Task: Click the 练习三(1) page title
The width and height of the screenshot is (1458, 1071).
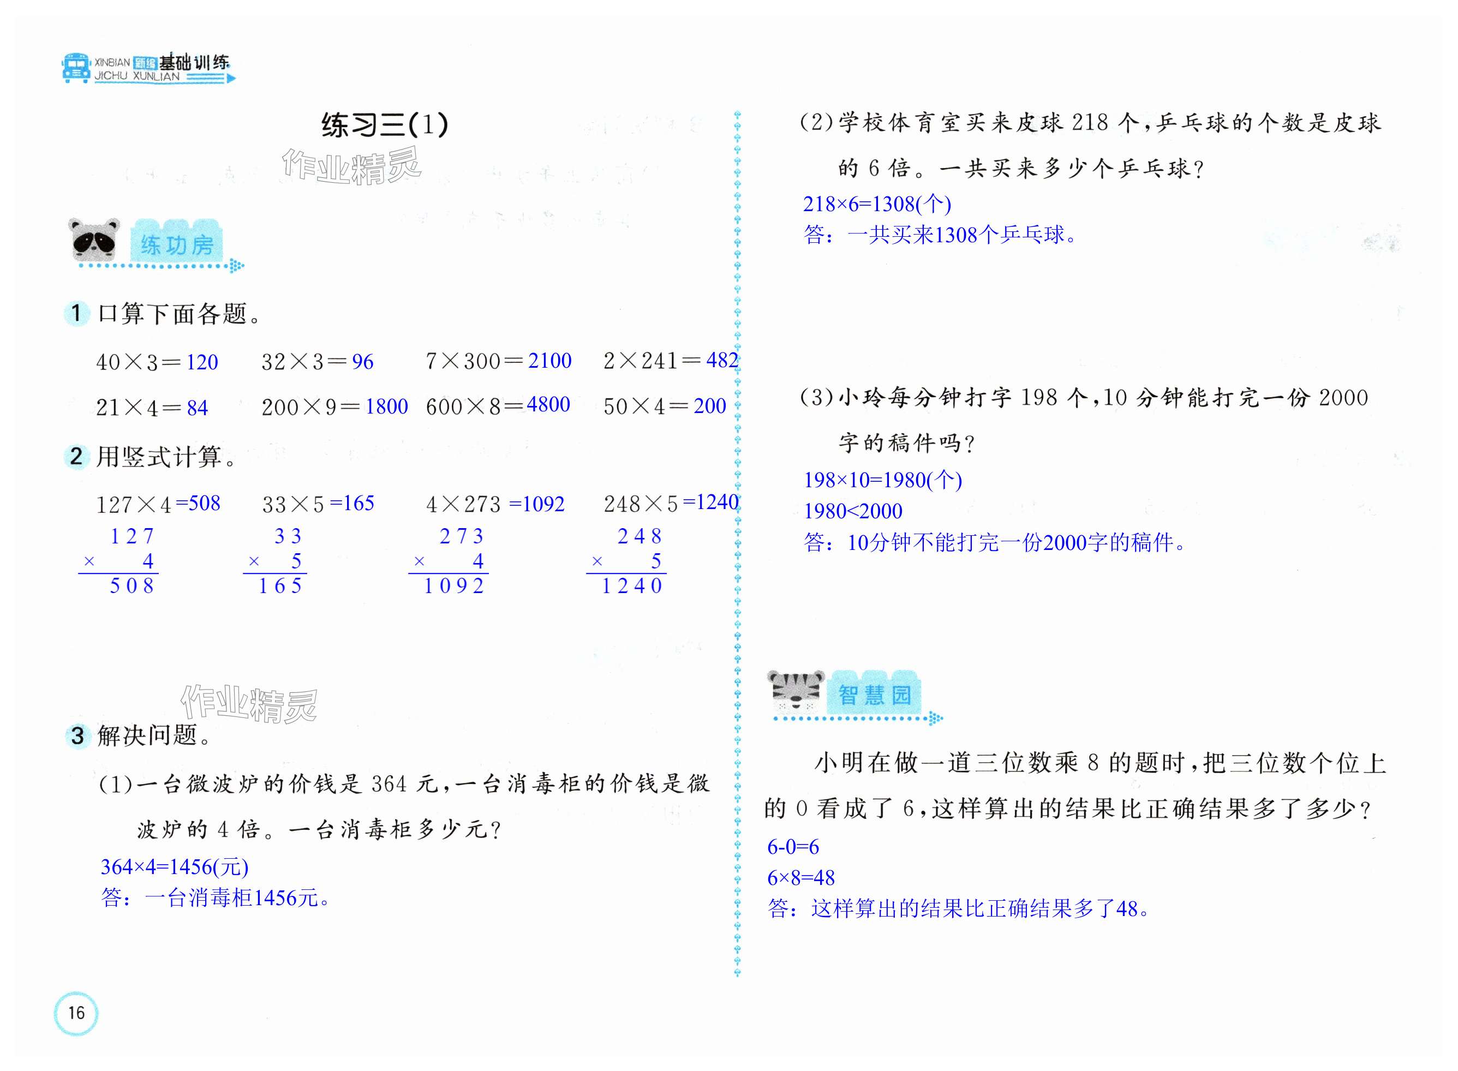Action: click(385, 124)
